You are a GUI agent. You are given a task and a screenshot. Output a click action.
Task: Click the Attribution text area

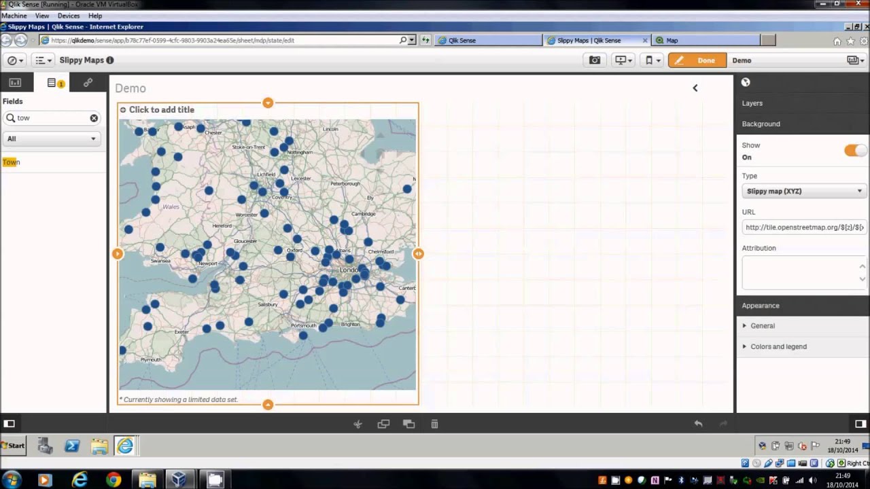point(804,273)
